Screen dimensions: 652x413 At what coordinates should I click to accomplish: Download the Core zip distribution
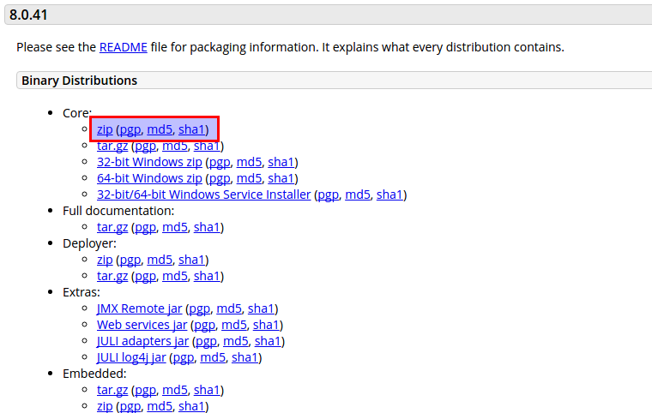pos(105,129)
